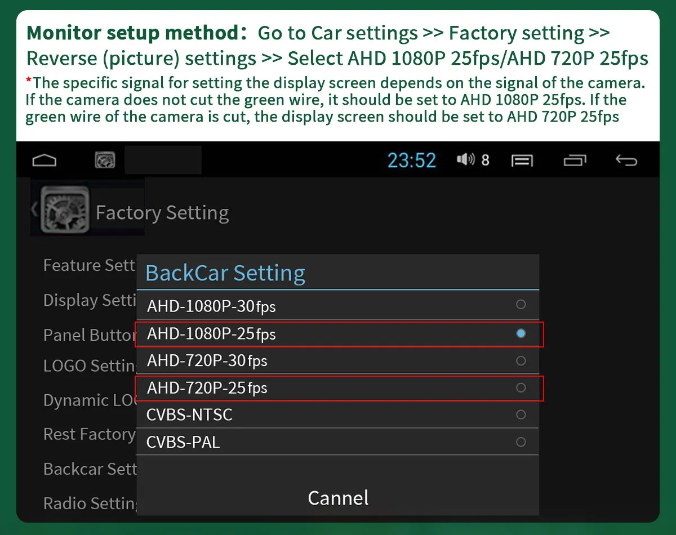
Task: Tap the volume speaker icon
Action: coord(466,160)
